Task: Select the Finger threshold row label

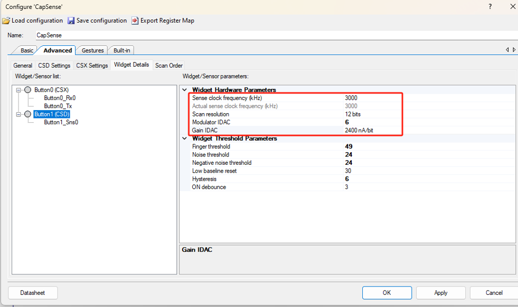Action: (x=211, y=146)
